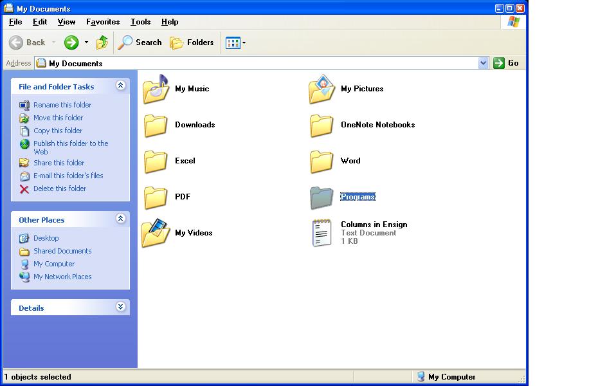
Task: Open the File menu
Action: pos(15,22)
